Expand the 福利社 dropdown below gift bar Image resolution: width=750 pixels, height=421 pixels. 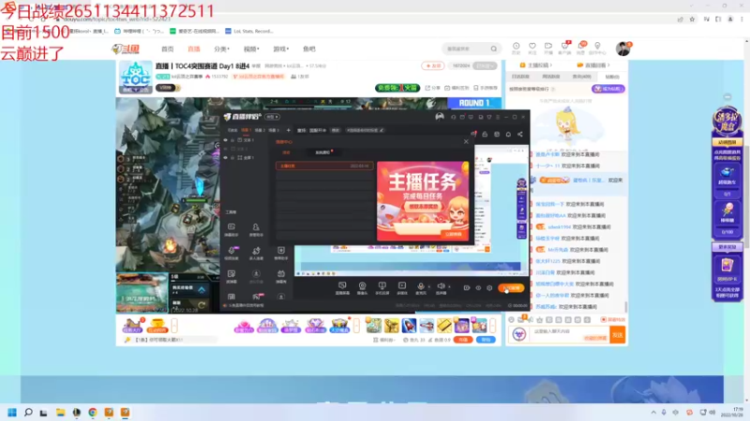[x=383, y=340]
